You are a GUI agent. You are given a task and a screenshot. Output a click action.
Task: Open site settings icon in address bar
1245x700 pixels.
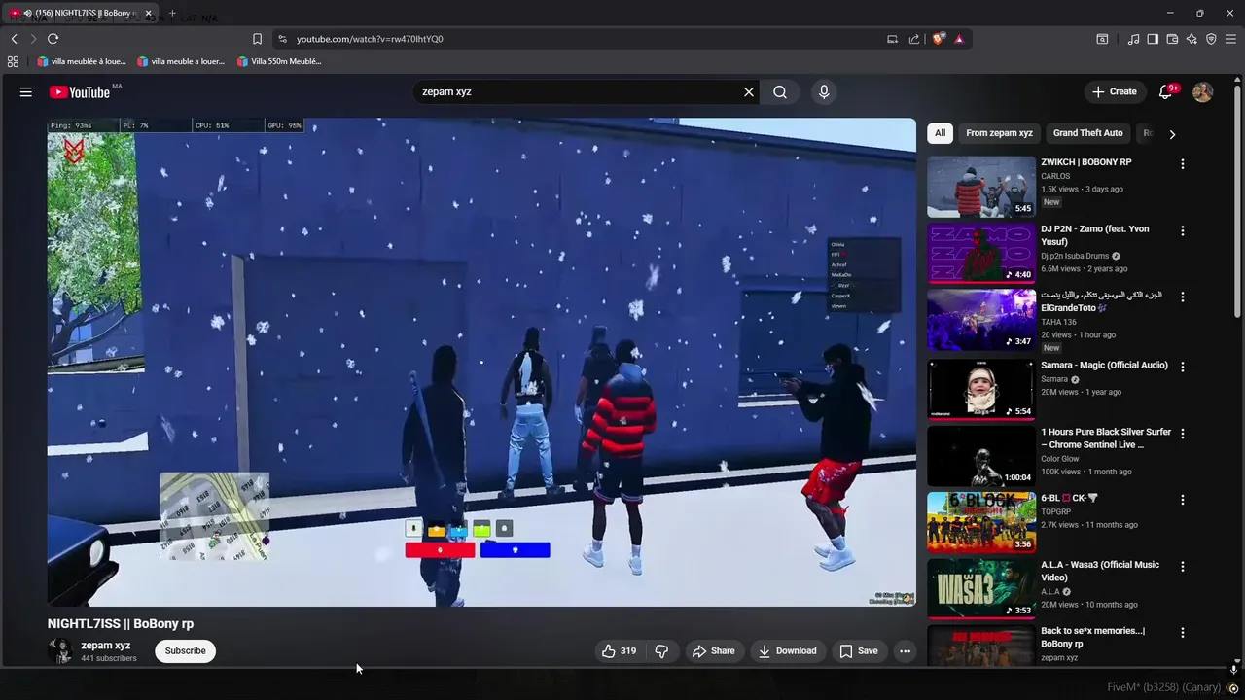pyautogui.click(x=282, y=39)
